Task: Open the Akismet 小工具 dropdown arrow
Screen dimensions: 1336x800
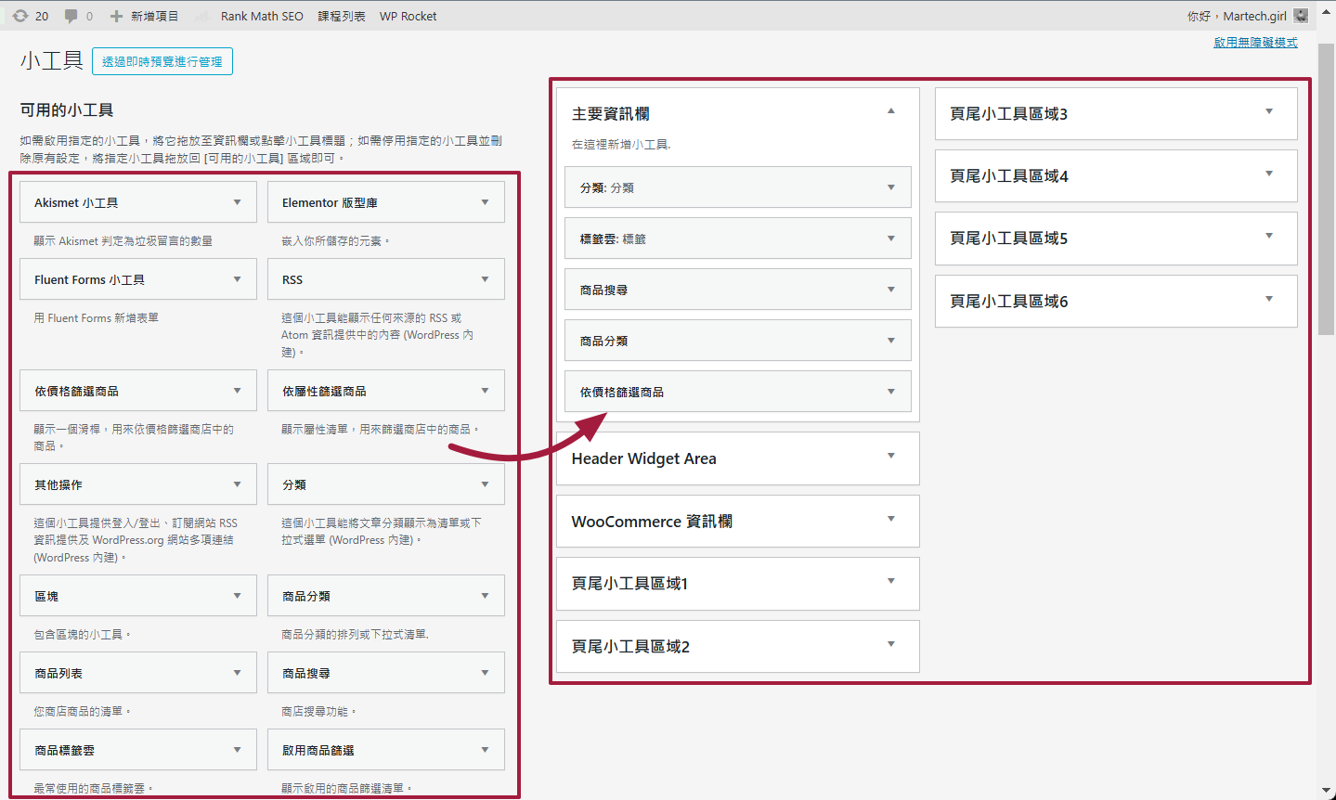Action: 237,202
